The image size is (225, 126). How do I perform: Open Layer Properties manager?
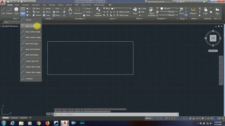tap(98, 12)
